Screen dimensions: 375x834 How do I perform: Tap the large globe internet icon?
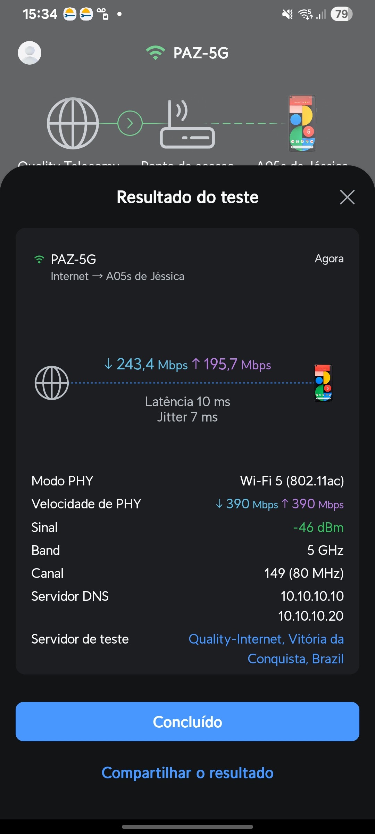tap(73, 123)
